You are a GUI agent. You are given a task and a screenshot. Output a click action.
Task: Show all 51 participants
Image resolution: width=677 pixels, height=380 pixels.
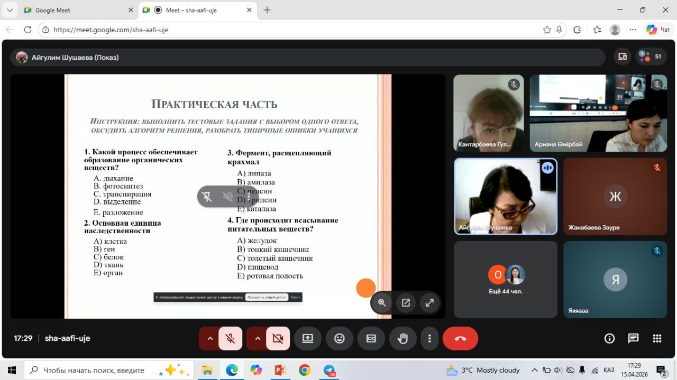(651, 57)
